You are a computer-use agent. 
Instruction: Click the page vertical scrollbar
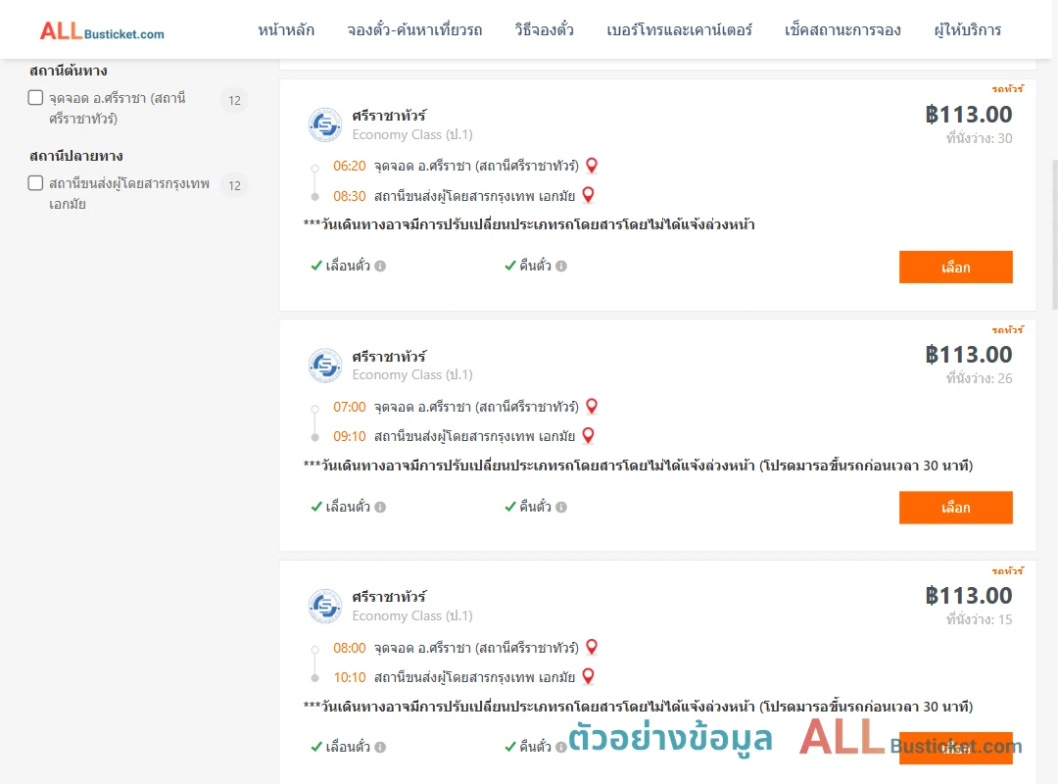(x=1055, y=234)
